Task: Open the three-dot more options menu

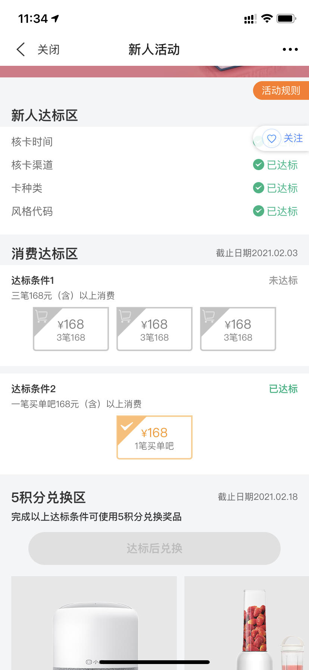Action: coord(290,49)
